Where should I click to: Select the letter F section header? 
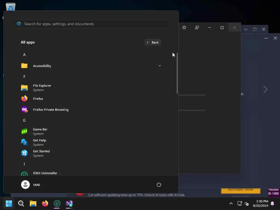pyautogui.click(x=24, y=77)
